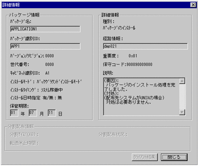
Task: Click the scroll-down arrow in the 説明 box
Action: pos(182,112)
